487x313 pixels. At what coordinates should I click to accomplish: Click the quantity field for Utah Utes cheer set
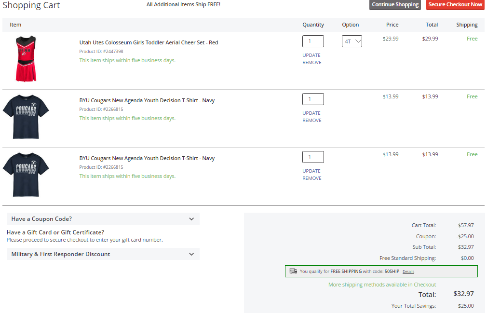click(x=313, y=41)
